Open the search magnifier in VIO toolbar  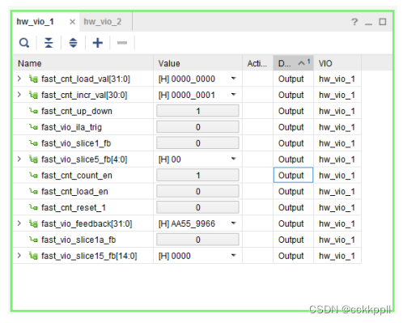(24, 43)
